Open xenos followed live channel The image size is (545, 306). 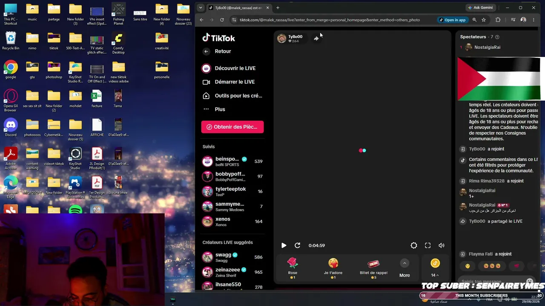(232, 221)
